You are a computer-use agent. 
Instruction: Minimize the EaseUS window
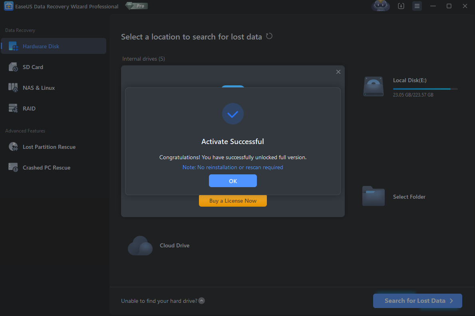[433, 6]
